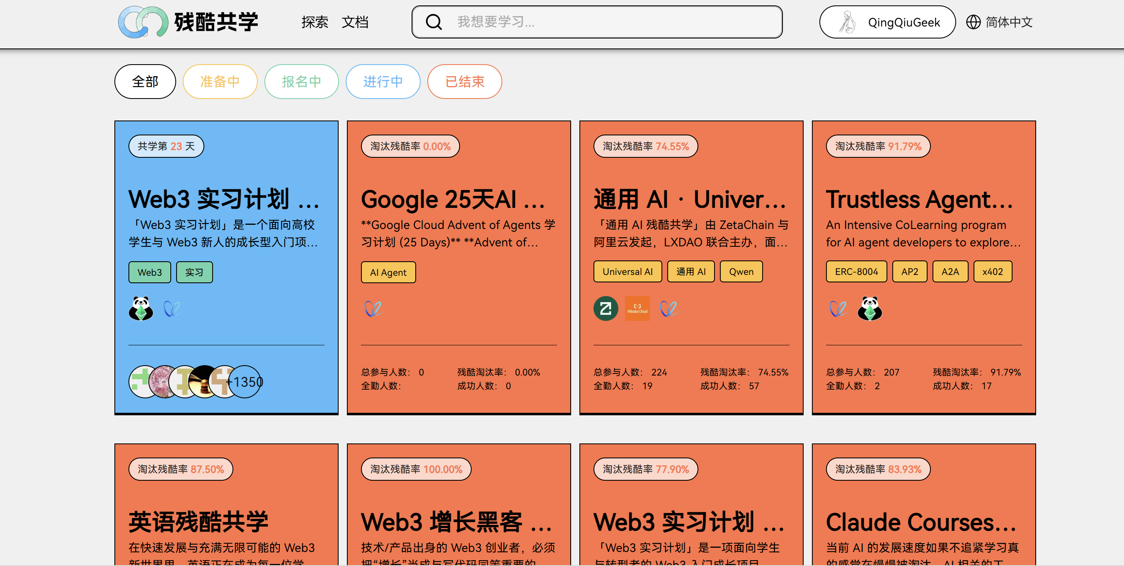The image size is (1124, 566).
Task: Click the globe language icon
Action: 973,22
